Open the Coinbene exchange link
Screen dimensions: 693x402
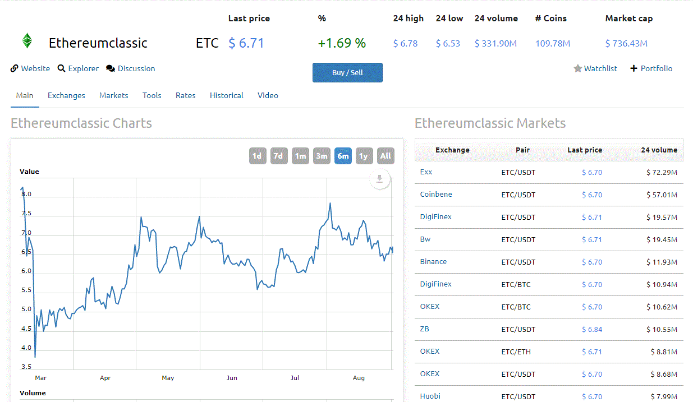pos(436,195)
